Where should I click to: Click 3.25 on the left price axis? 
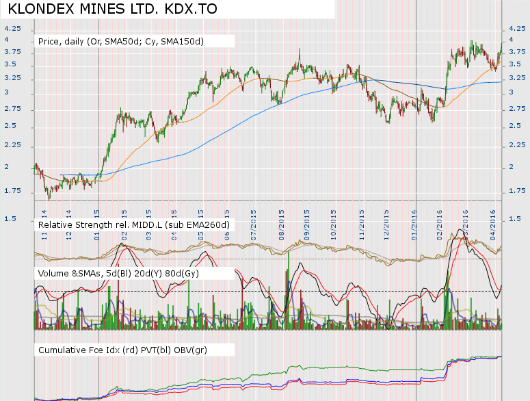click(x=12, y=78)
